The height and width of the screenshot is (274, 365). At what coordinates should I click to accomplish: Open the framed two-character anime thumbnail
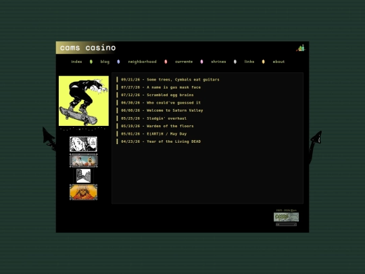point(83,160)
